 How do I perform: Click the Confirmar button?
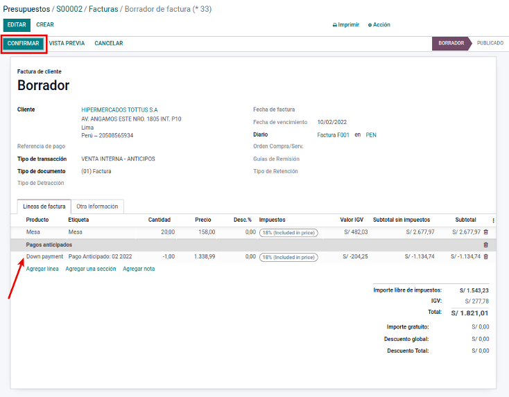(24, 44)
